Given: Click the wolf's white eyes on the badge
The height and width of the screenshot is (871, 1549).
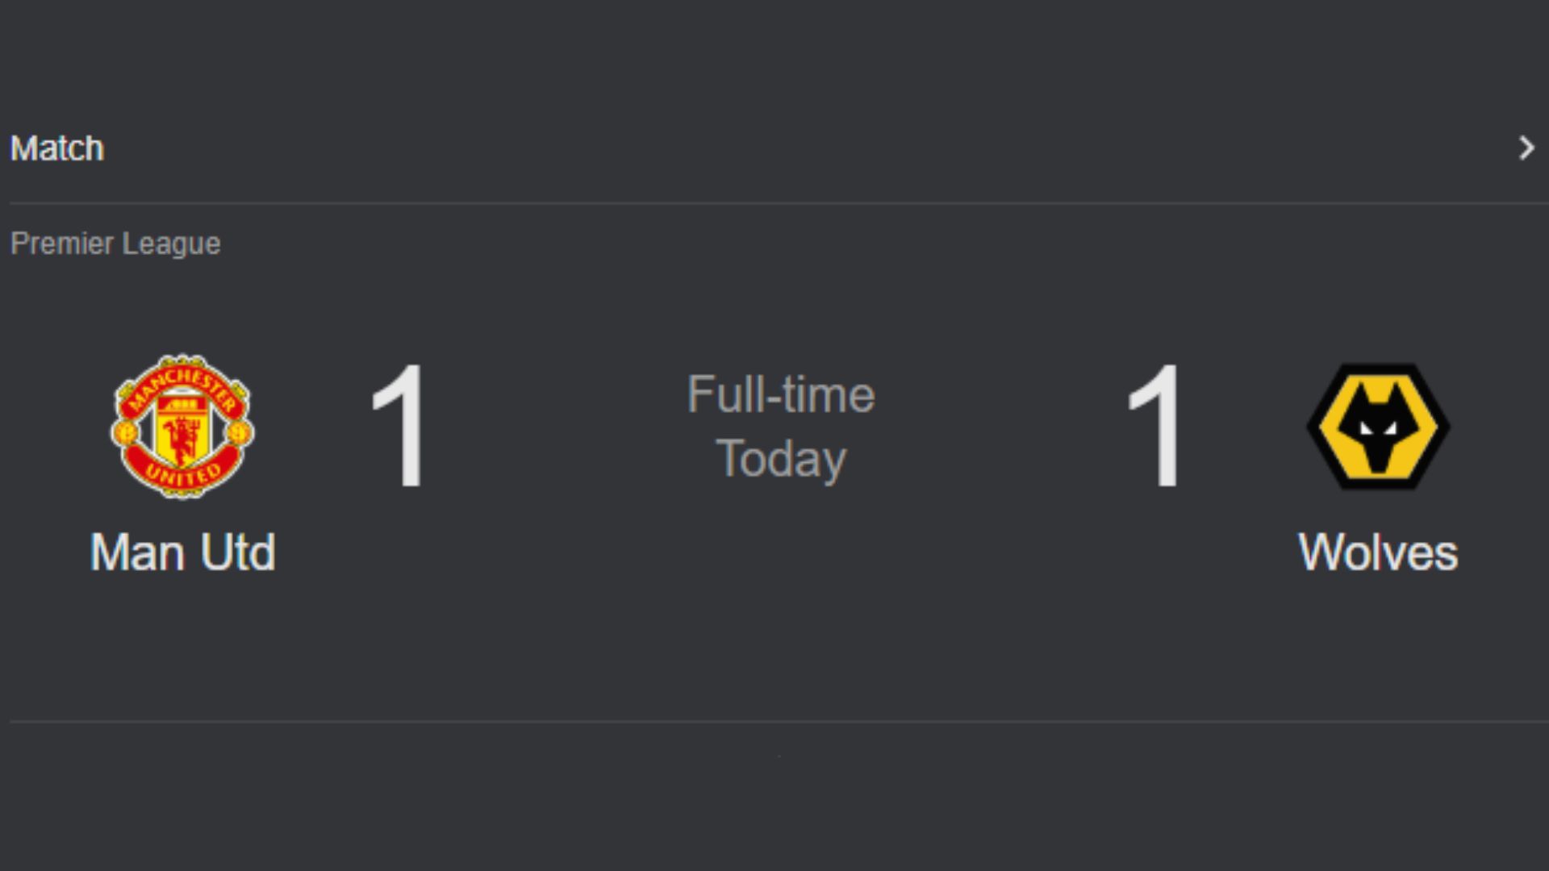Looking at the screenshot, I should coord(1378,427).
